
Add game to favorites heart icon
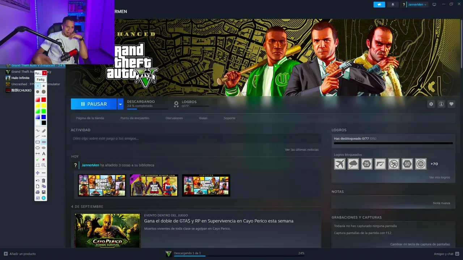[451, 104]
